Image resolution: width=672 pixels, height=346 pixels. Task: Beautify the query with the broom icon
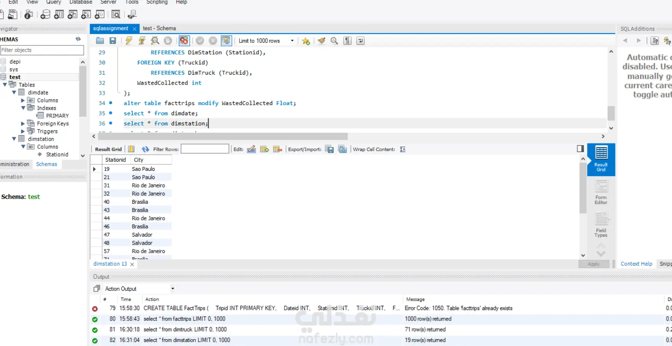tap(321, 41)
